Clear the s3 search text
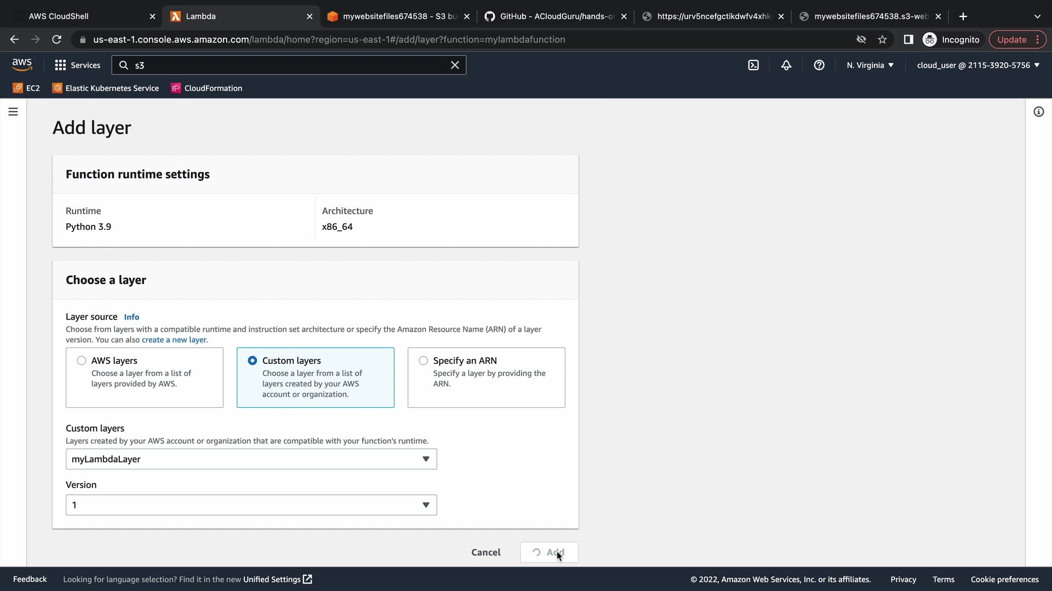This screenshot has height=591, width=1052. (455, 65)
